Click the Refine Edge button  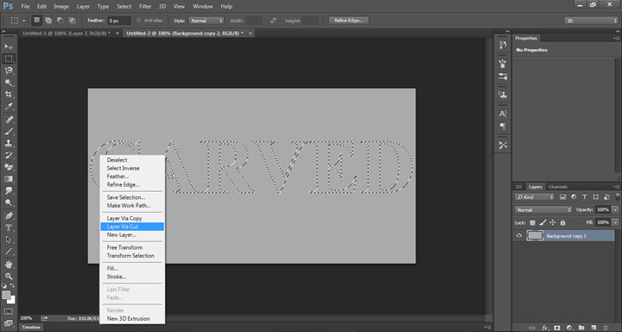[x=349, y=20]
